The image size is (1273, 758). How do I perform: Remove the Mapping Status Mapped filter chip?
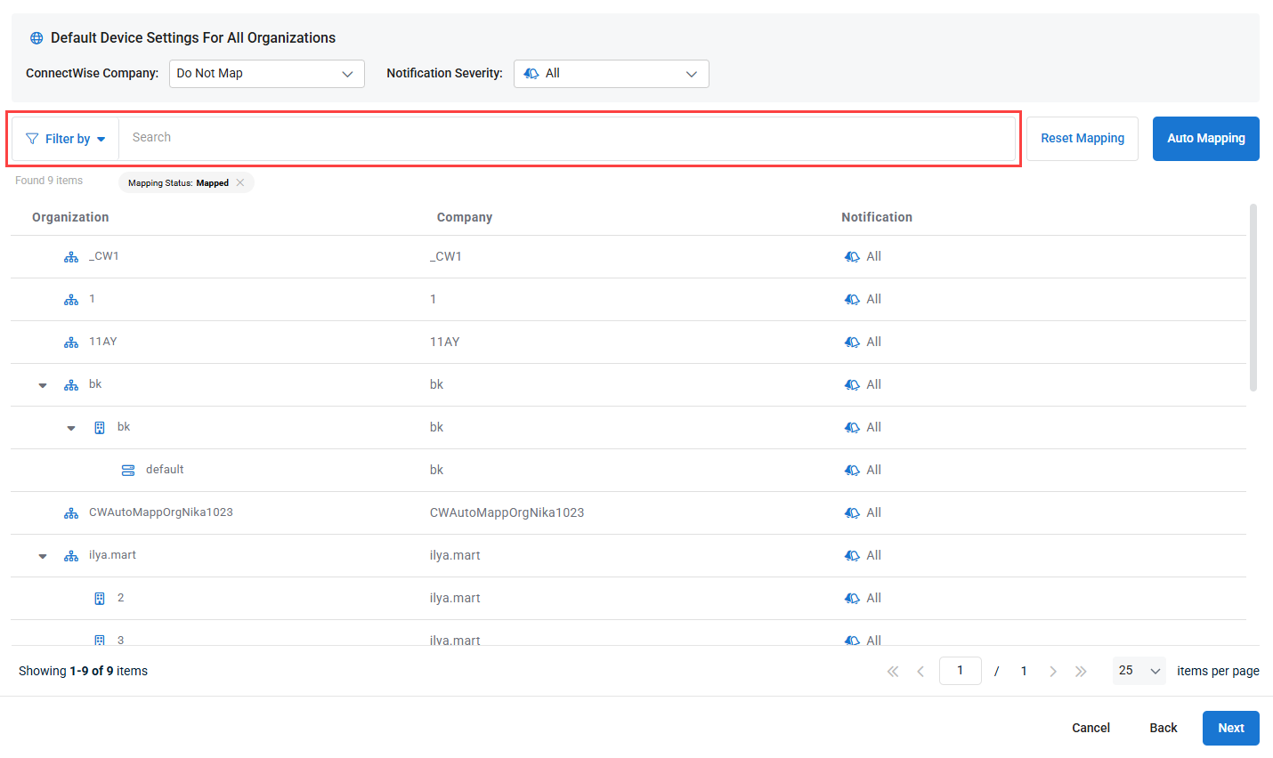tap(240, 183)
